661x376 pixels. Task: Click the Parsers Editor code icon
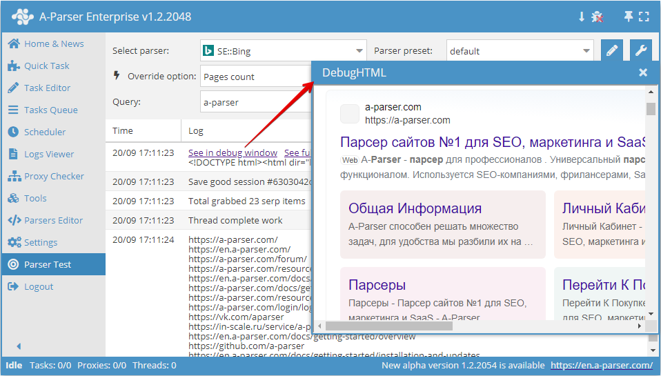[x=14, y=220]
